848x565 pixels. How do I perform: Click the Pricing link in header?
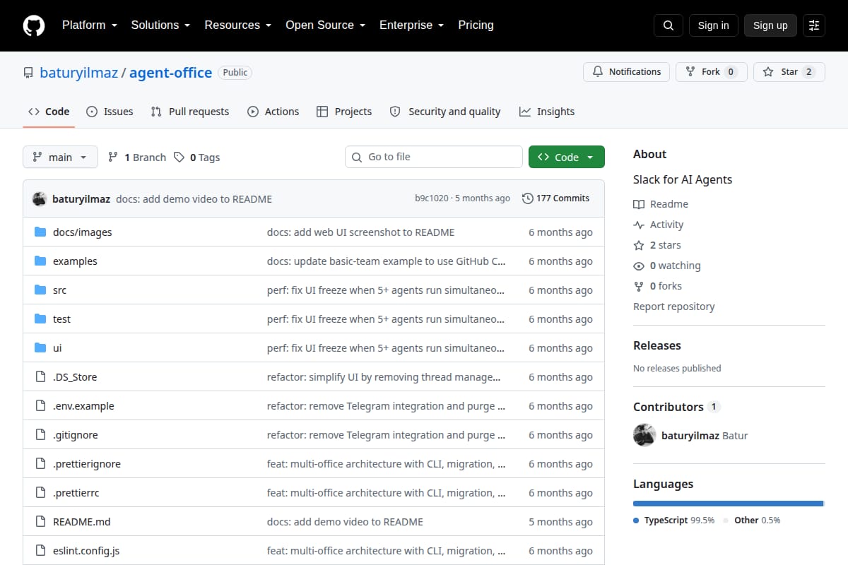[x=476, y=25]
